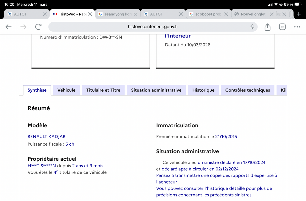Image resolution: width=306 pixels, height=201 pixels.
Task: Reload the page with the refresh icon
Action: 39,27
